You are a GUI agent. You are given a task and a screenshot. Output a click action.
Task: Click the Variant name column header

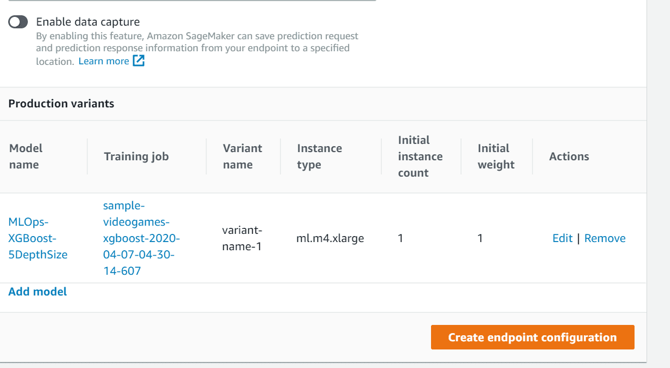[242, 156]
